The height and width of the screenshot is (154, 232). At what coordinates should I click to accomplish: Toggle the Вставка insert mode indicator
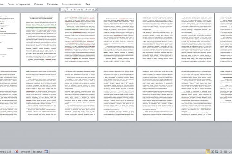point(37,152)
